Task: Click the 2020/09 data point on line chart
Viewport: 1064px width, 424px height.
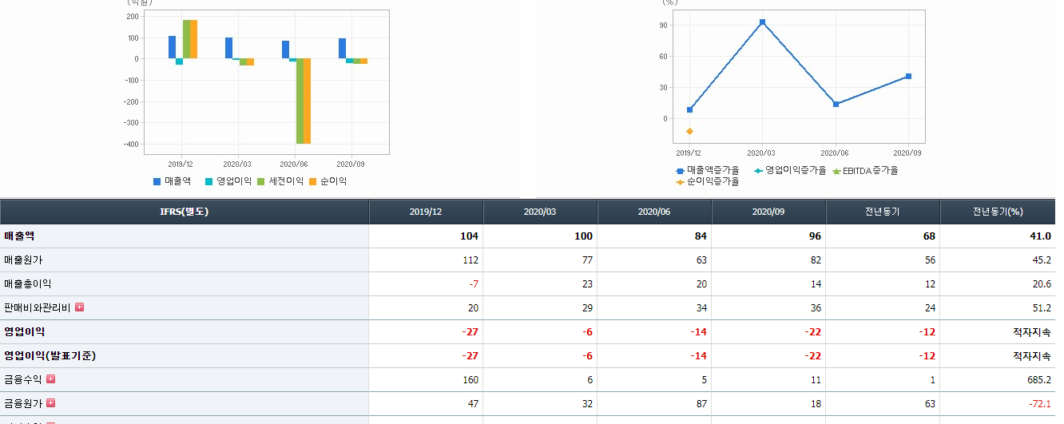Action: click(908, 77)
